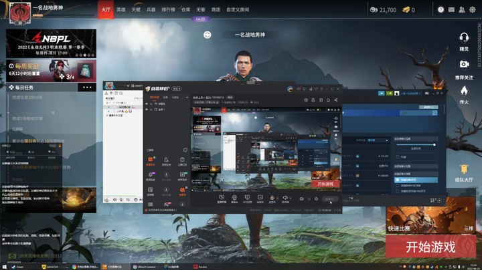Click the streaming app start-broadcast button
Image resolution: width=482 pixels, height=270 pixels.
pyautogui.click(x=330, y=198)
